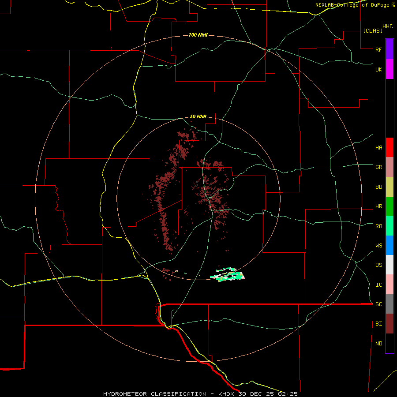Select the GR pink-brown legend swatch

(x=390, y=167)
